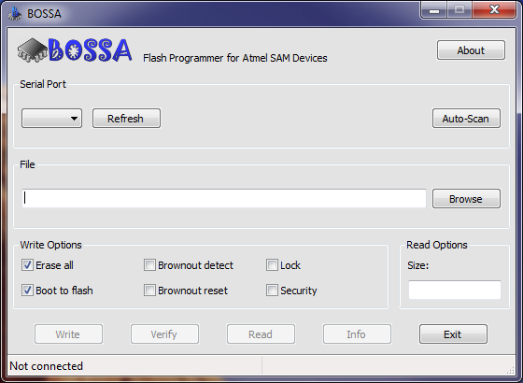
Task: Disable the Boot to flash option
Action: pos(27,291)
